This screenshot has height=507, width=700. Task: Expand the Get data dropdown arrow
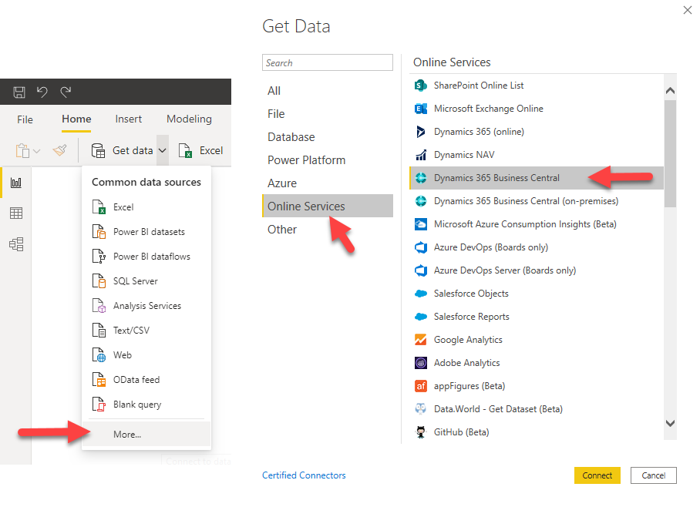pyautogui.click(x=163, y=151)
